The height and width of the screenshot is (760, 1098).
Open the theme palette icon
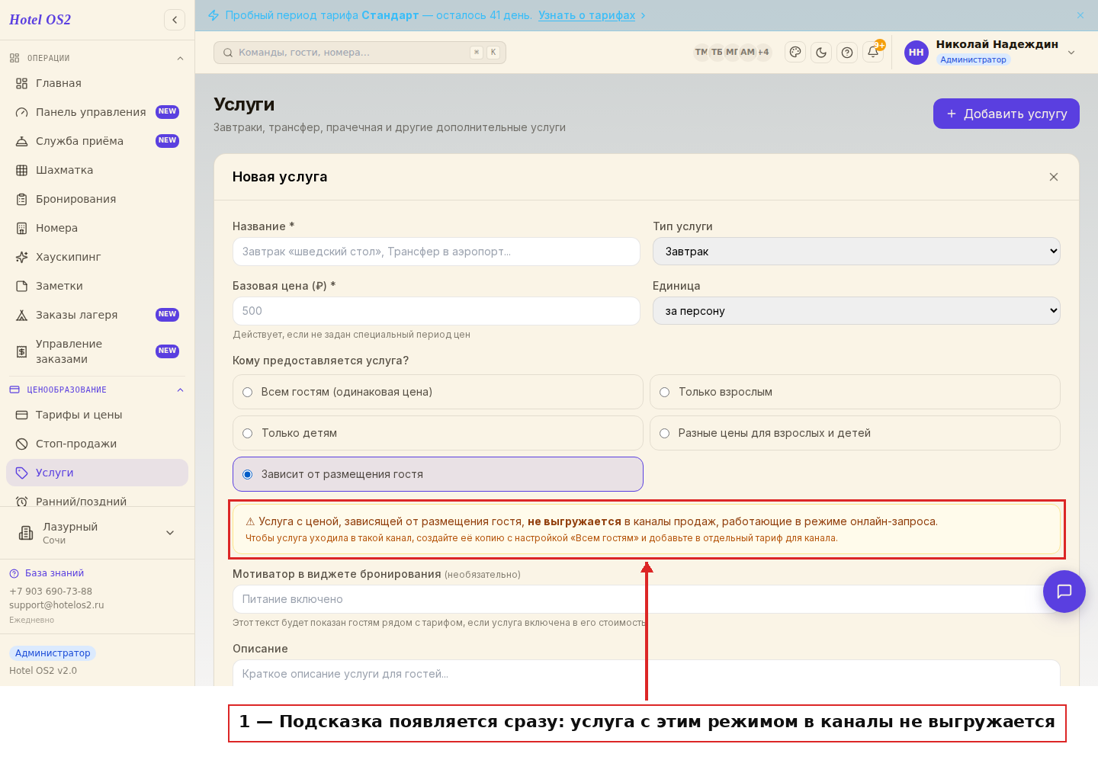tap(795, 53)
